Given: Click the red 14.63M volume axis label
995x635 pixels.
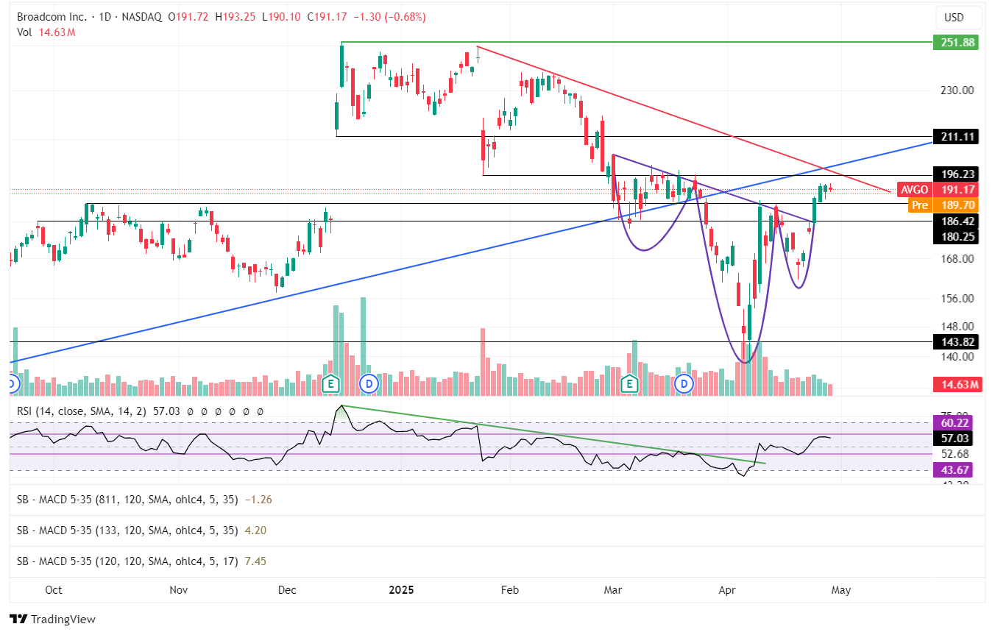Looking at the screenshot, I should tap(957, 384).
